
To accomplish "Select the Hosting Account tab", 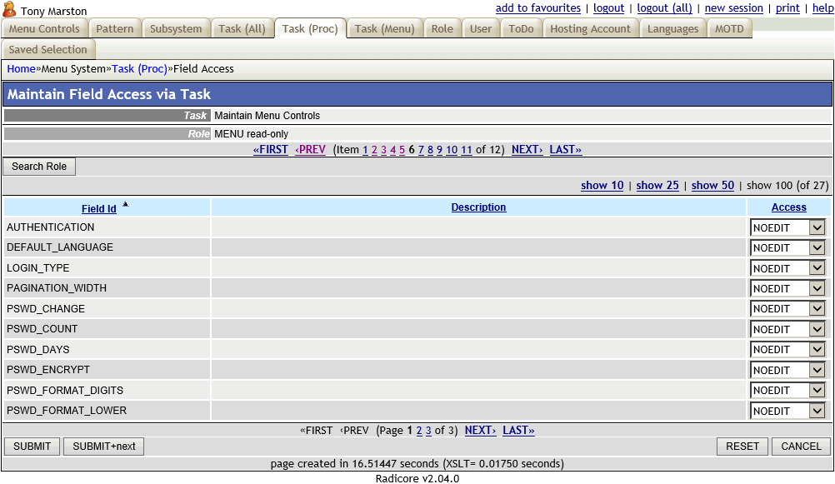I will (590, 27).
